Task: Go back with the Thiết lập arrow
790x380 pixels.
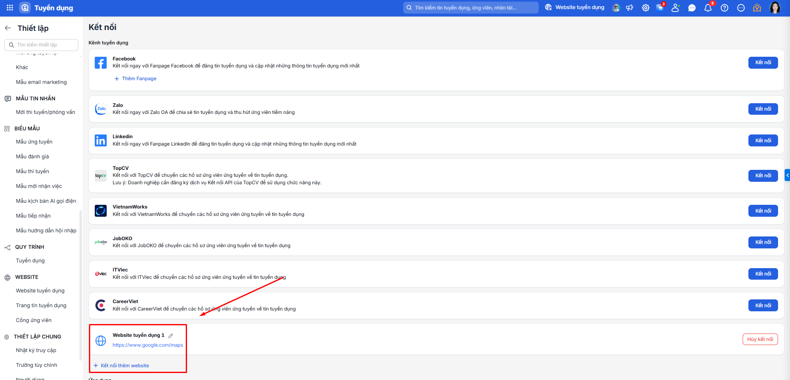Action: pyautogui.click(x=8, y=28)
